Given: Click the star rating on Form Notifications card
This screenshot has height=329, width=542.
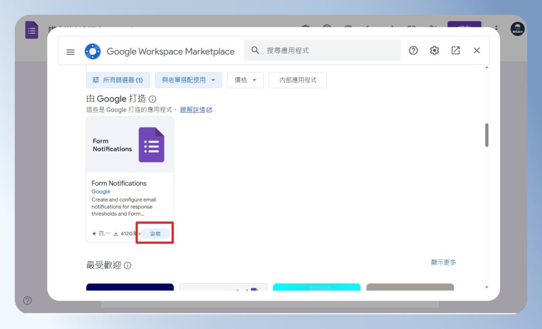Looking at the screenshot, I should [x=101, y=234].
